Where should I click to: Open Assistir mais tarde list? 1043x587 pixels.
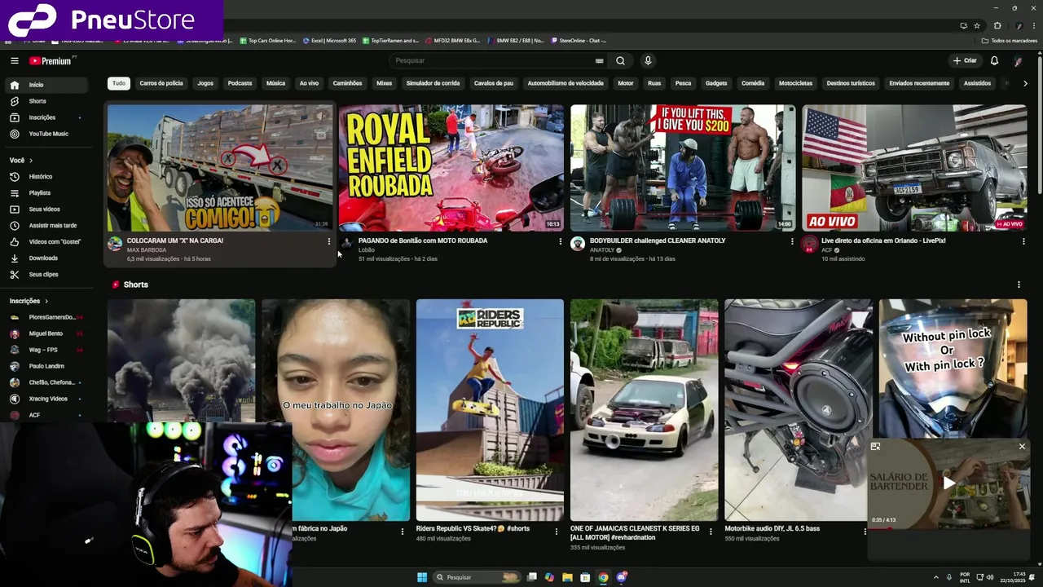click(x=47, y=225)
